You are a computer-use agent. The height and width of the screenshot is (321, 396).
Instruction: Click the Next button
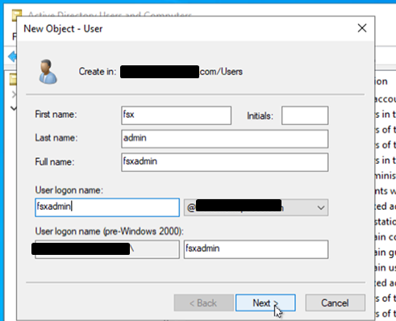point(265,302)
